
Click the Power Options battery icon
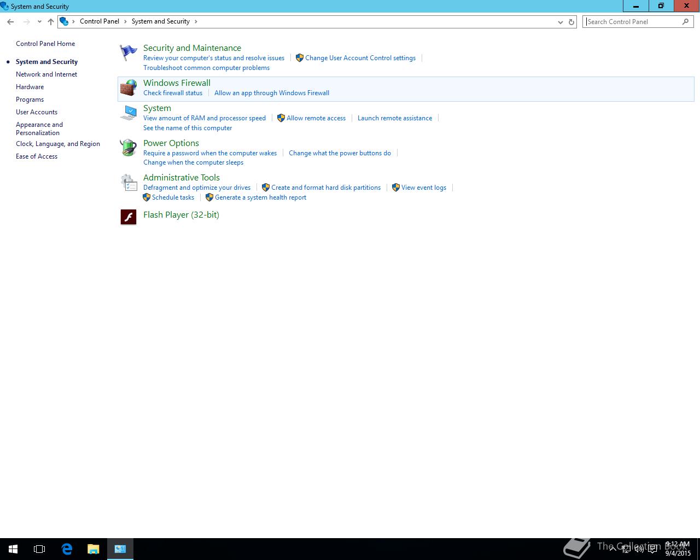[x=129, y=148]
